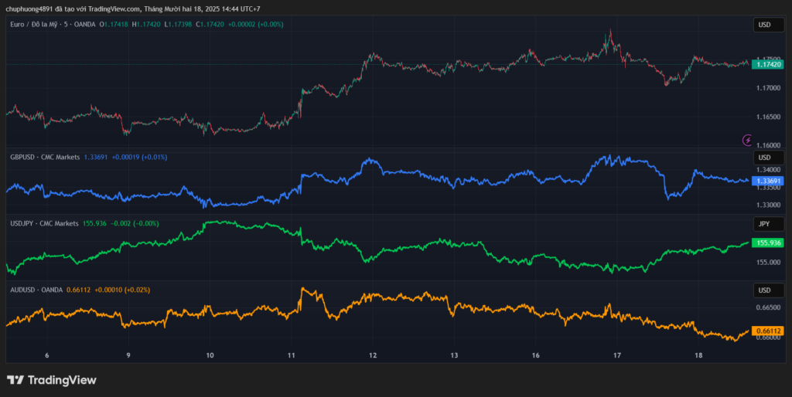Click the green 155.936 price label

tap(768, 243)
